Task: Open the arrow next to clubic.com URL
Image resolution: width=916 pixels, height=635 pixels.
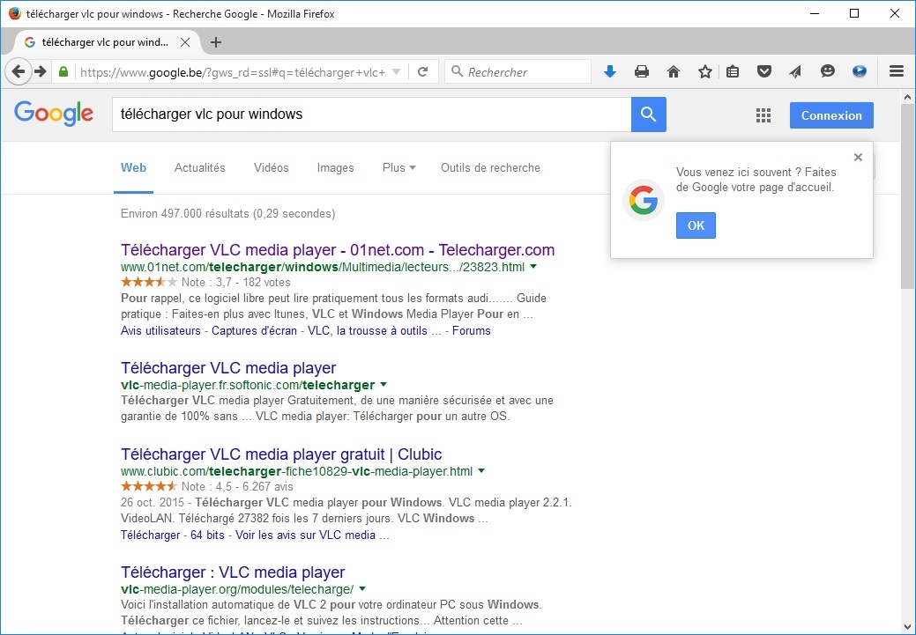Action: [x=481, y=471]
